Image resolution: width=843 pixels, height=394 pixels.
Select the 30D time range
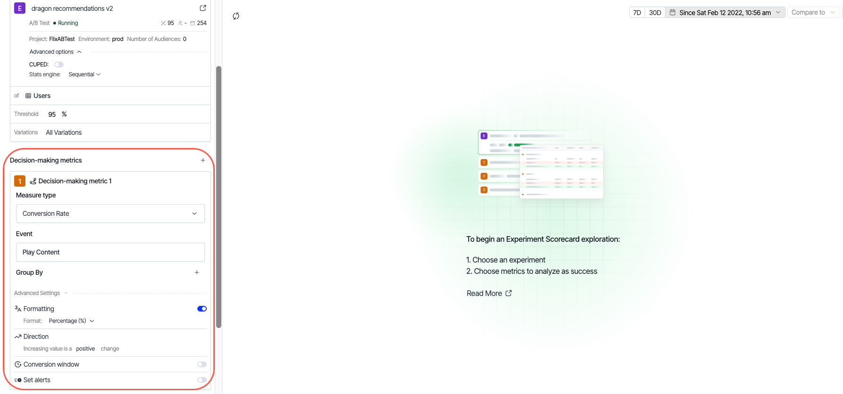click(x=655, y=13)
